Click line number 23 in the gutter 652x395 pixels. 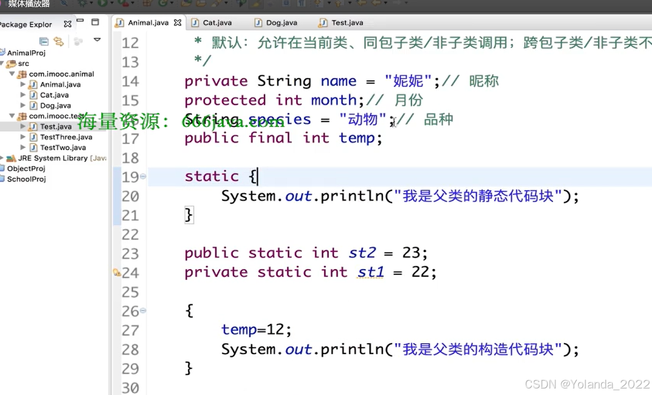(x=130, y=253)
